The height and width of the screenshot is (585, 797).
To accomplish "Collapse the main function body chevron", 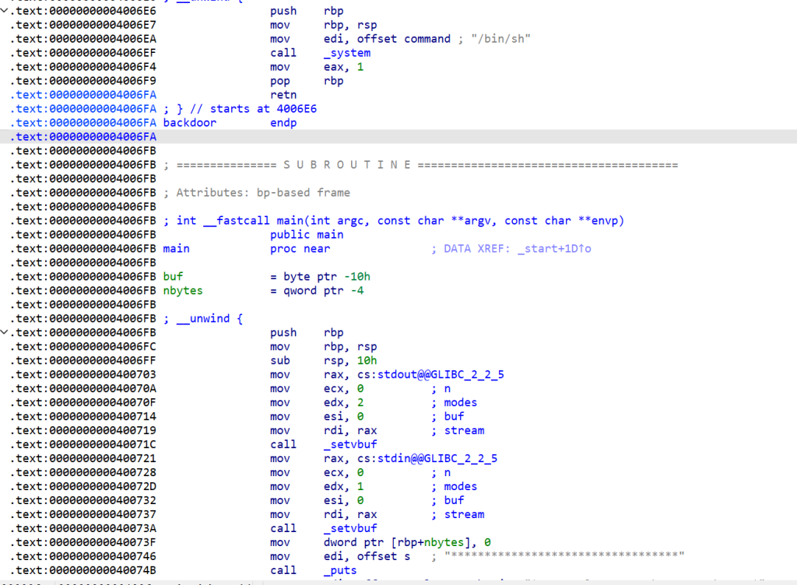I will (5, 332).
